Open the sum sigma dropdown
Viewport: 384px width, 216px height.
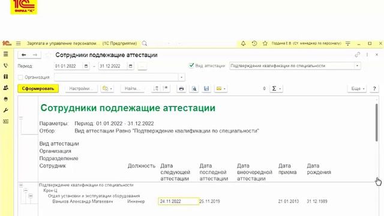[x=276, y=89]
